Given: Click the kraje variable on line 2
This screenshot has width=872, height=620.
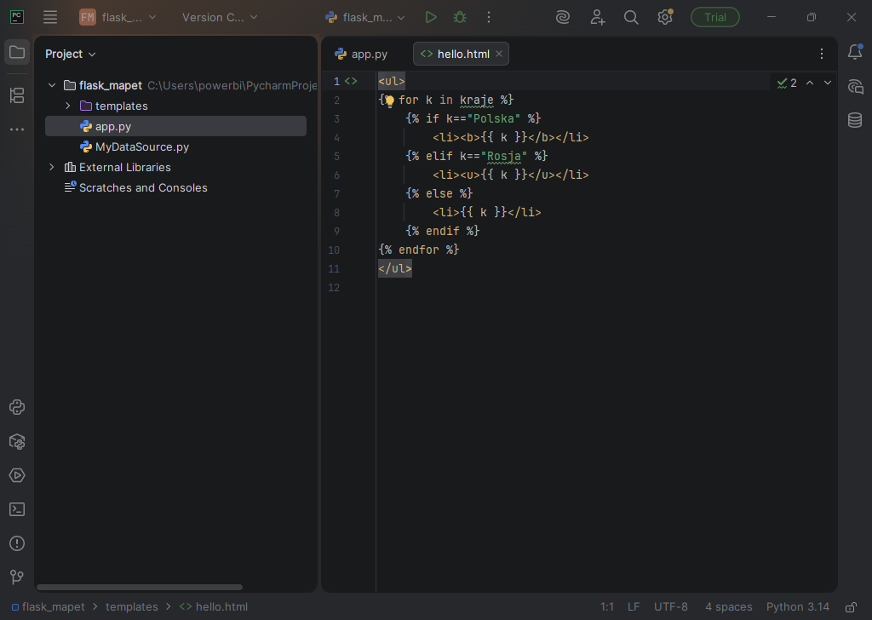Looking at the screenshot, I should 477,100.
